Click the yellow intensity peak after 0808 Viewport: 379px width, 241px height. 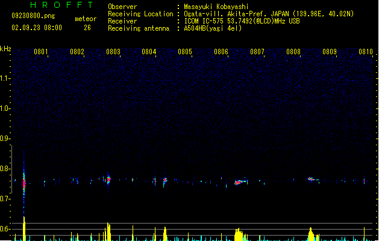pos(311,234)
